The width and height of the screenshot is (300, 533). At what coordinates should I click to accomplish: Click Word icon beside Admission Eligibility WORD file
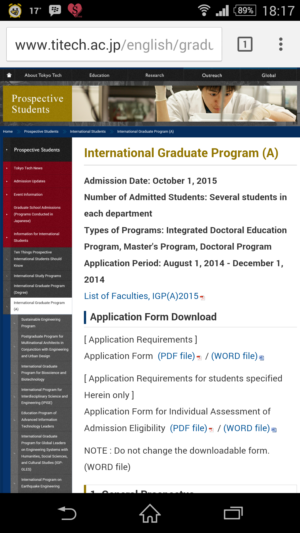274,430
